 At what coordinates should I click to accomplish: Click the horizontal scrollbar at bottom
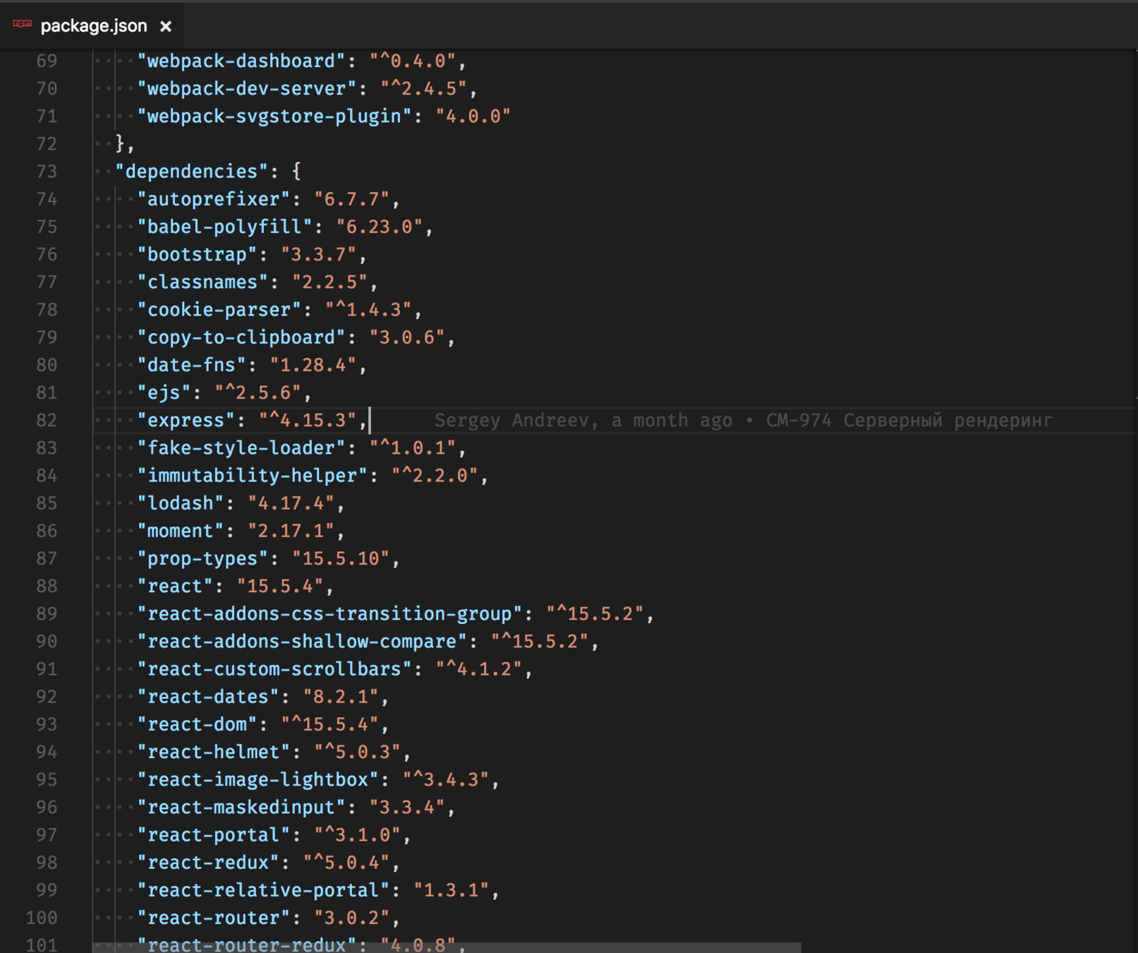[447, 947]
